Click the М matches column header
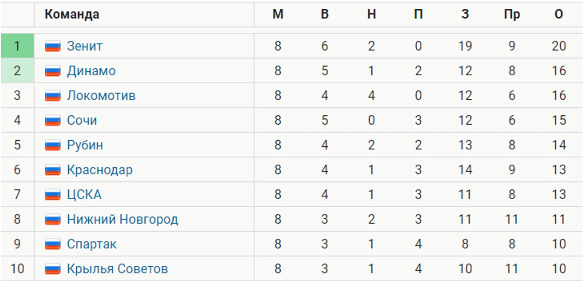This screenshot has width=583, height=281. click(x=278, y=14)
